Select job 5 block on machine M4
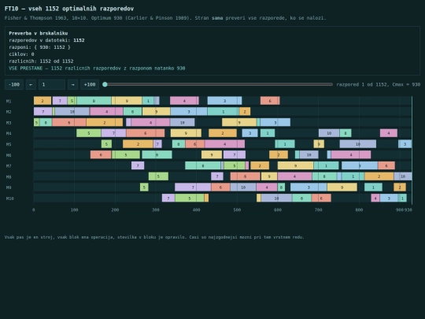The height and width of the screenshot is (319, 425). click(x=89, y=133)
